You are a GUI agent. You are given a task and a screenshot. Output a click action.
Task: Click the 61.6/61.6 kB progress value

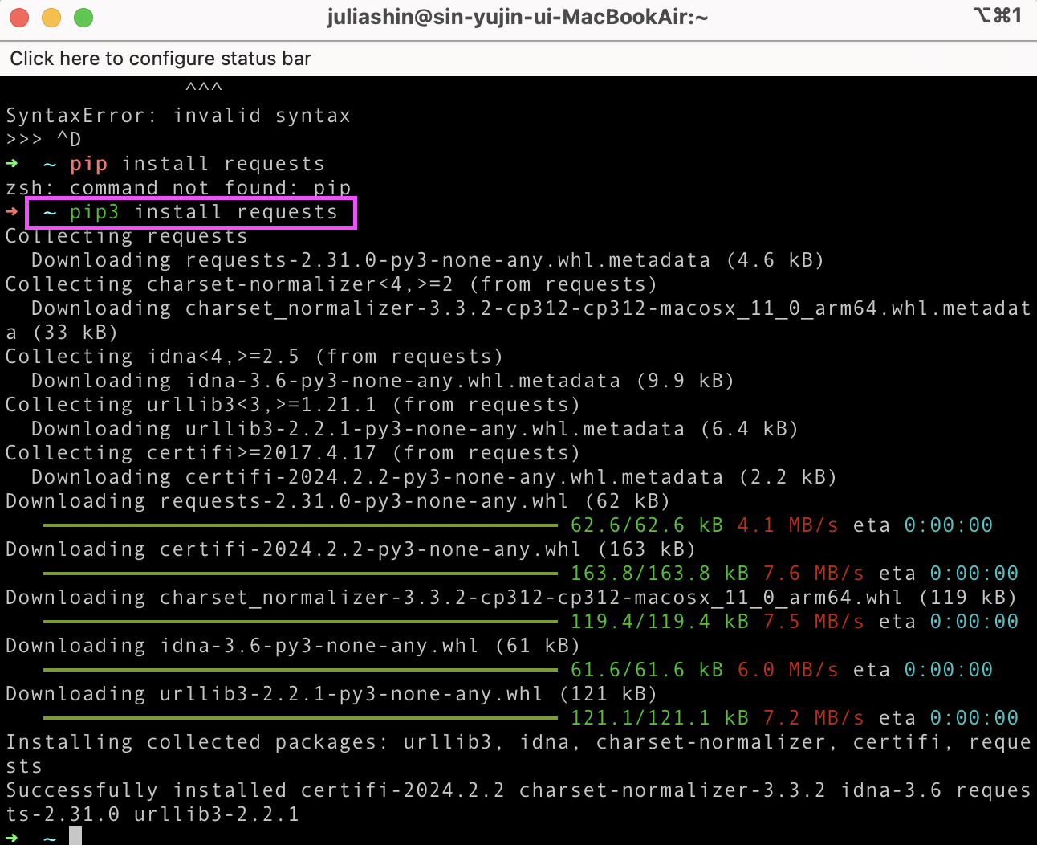tap(647, 670)
